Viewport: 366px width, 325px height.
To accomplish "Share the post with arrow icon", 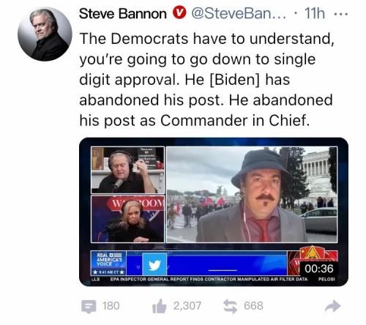I will [332, 306].
